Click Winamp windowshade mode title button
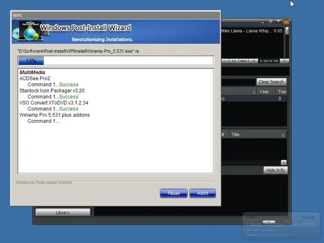324x243 pixels. point(278,22)
